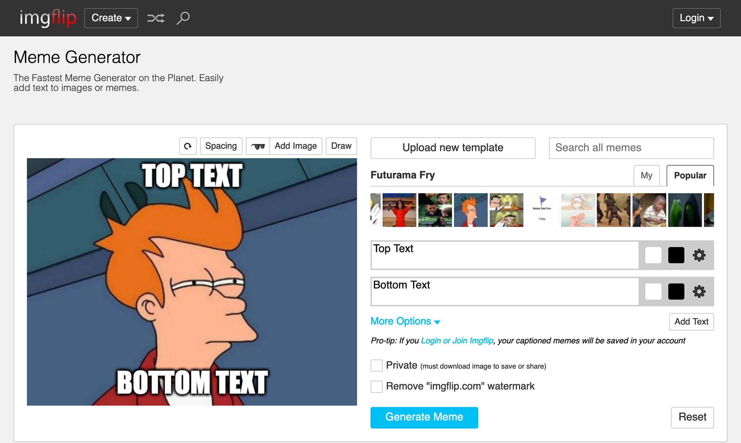Viewport: 741px width, 443px height.
Task: Click the imgflip logo
Action: [48, 18]
